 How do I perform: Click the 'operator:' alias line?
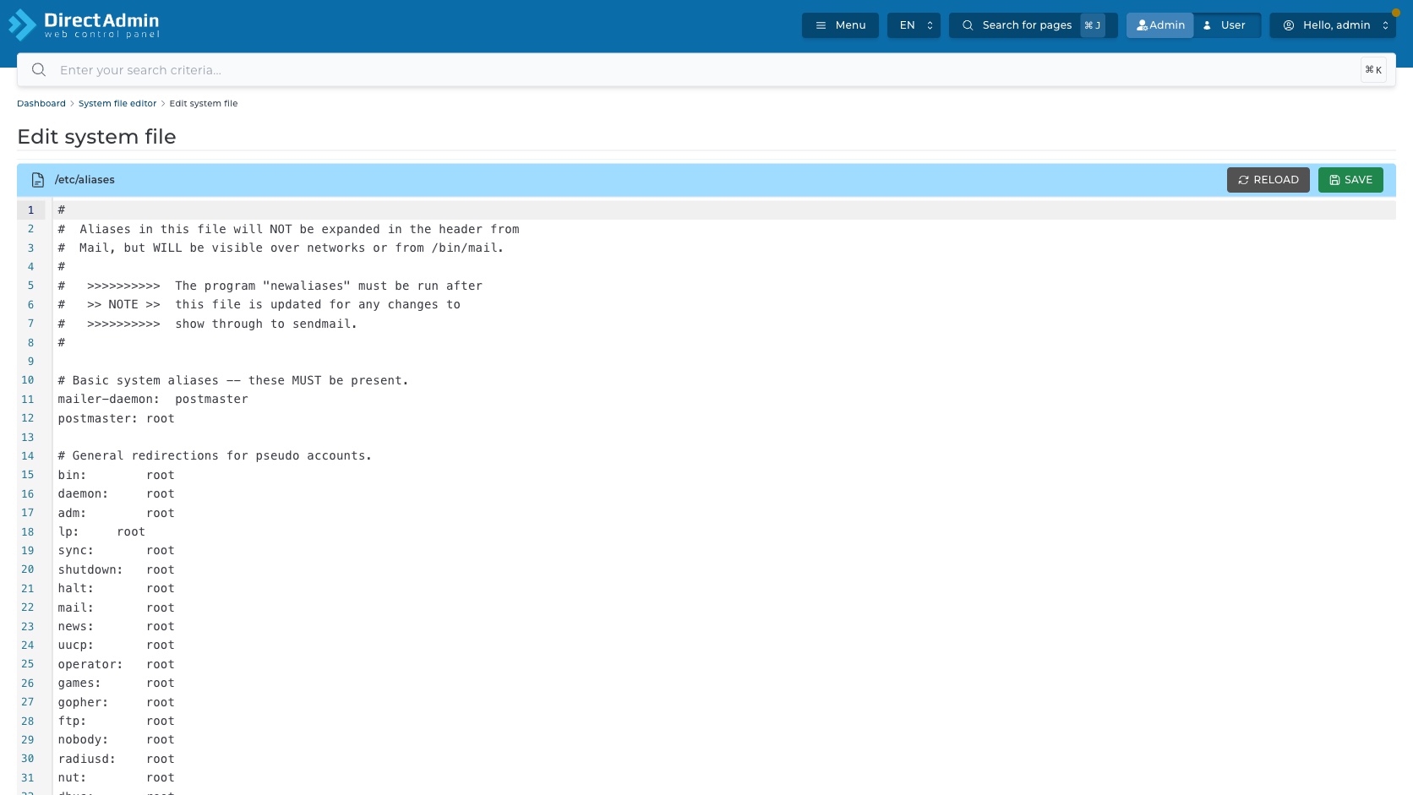pos(116,664)
